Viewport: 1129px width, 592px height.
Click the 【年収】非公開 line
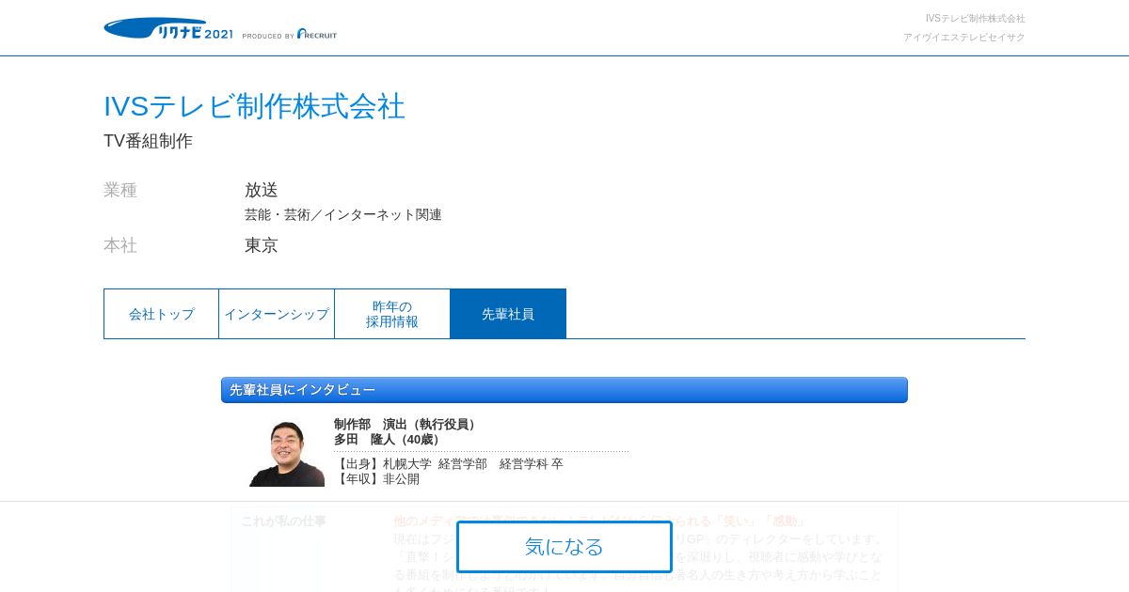pyautogui.click(x=377, y=479)
